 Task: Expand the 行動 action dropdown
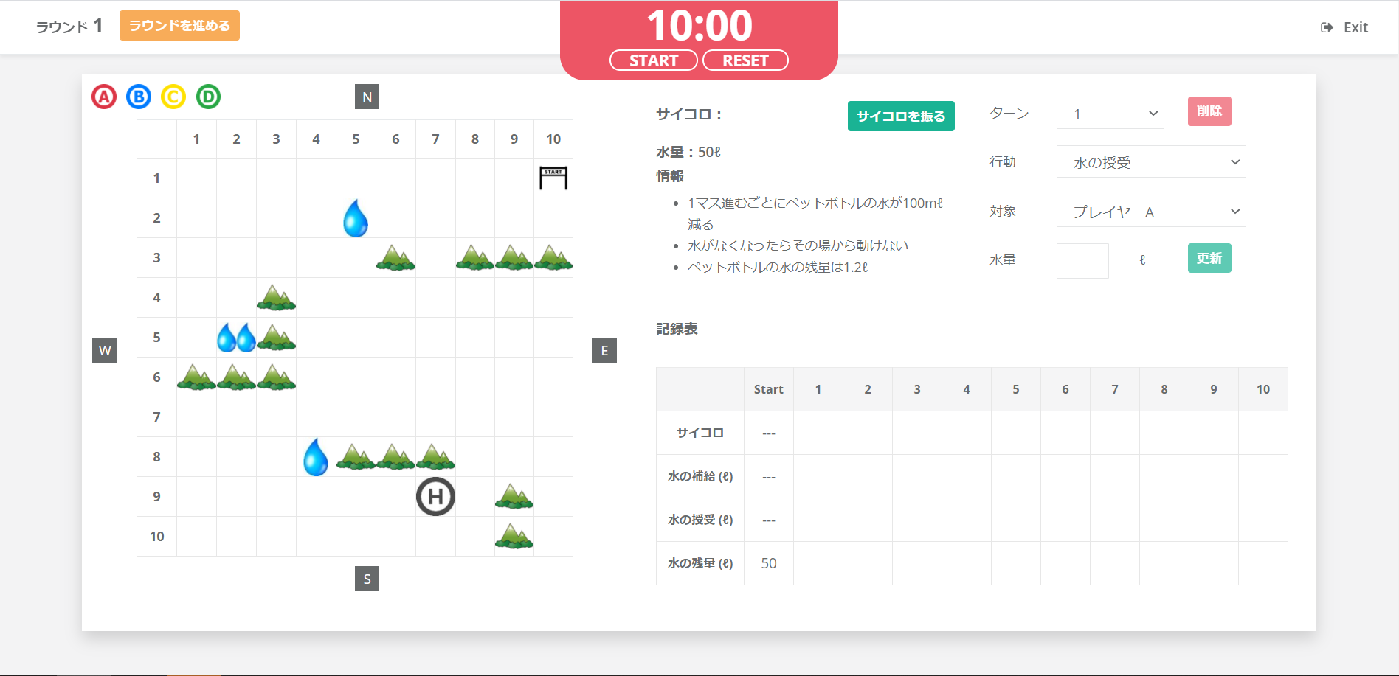coord(1150,162)
